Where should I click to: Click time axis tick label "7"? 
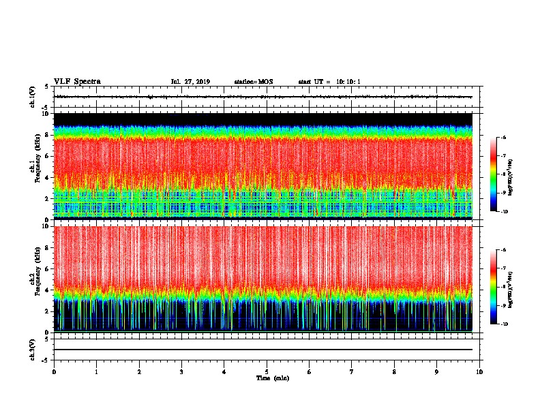[x=352, y=372]
